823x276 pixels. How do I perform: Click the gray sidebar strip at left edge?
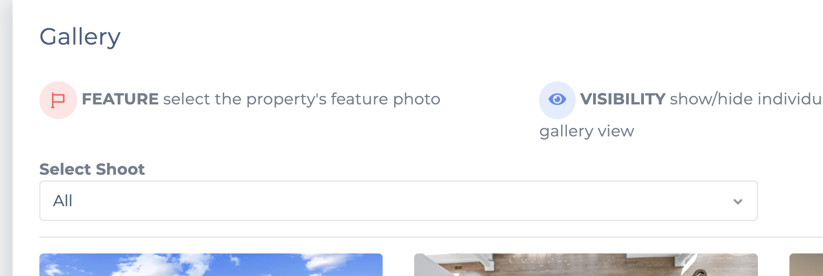tap(6, 138)
